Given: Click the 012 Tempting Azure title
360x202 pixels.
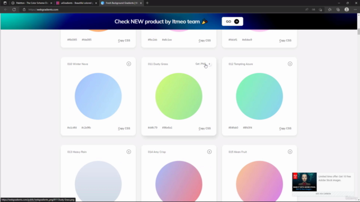Looking at the screenshot, I should coord(241,64).
